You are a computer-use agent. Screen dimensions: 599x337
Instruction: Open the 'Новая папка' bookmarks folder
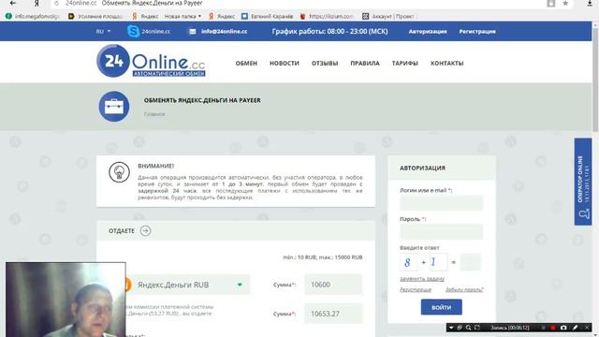point(183,17)
